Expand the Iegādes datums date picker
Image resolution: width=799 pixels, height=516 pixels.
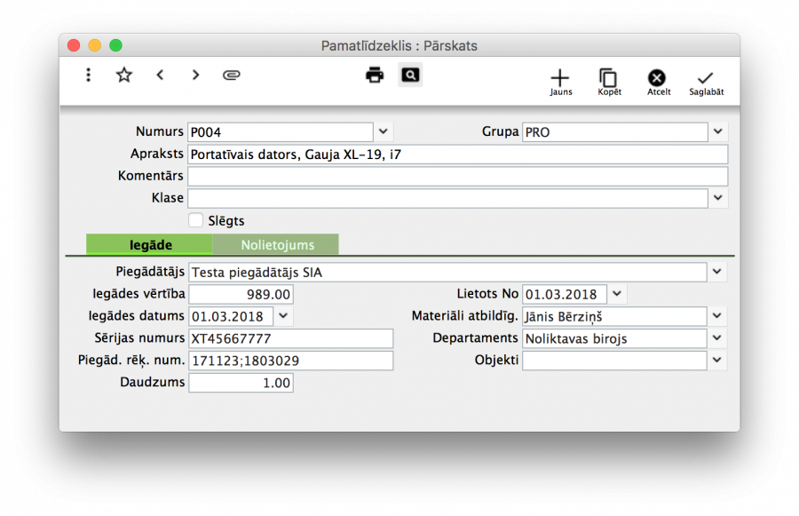pyautogui.click(x=283, y=315)
